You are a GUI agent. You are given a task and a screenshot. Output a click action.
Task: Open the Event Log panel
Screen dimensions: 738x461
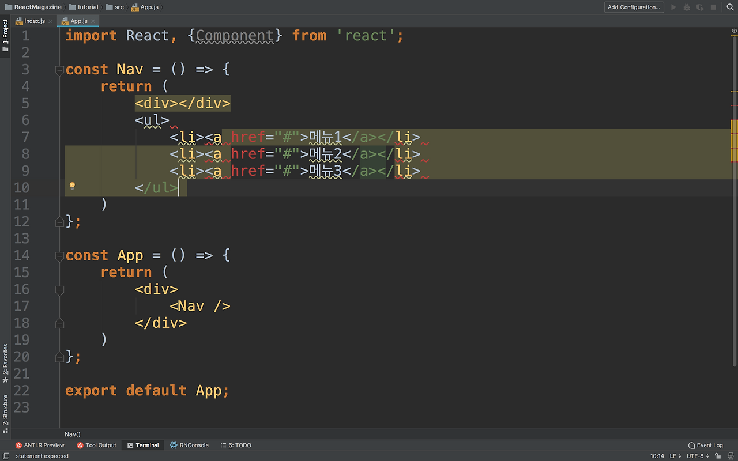coord(706,445)
